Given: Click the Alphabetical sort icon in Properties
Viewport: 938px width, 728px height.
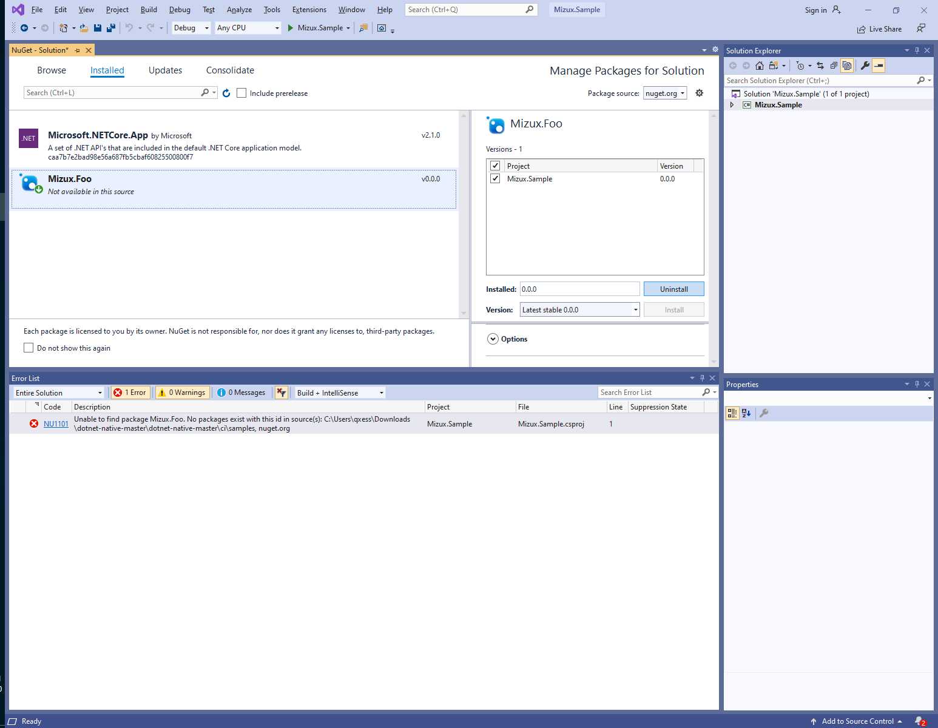Looking at the screenshot, I should point(746,413).
